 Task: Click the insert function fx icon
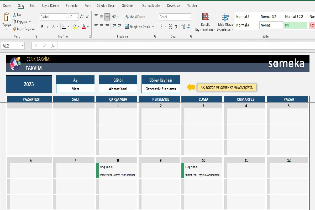click(52, 46)
